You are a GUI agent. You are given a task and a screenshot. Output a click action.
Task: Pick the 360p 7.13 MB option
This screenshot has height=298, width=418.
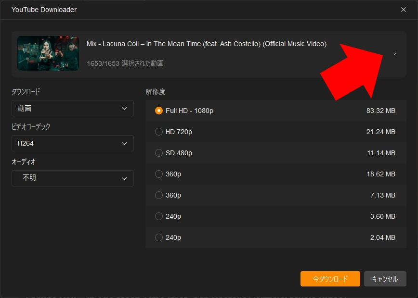pyautogui.click(x=159, y=195)
